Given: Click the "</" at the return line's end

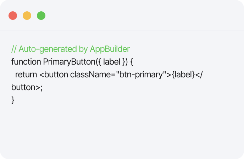Looking at the screenshot, I should pyautogui.click(x=199, y=75).
